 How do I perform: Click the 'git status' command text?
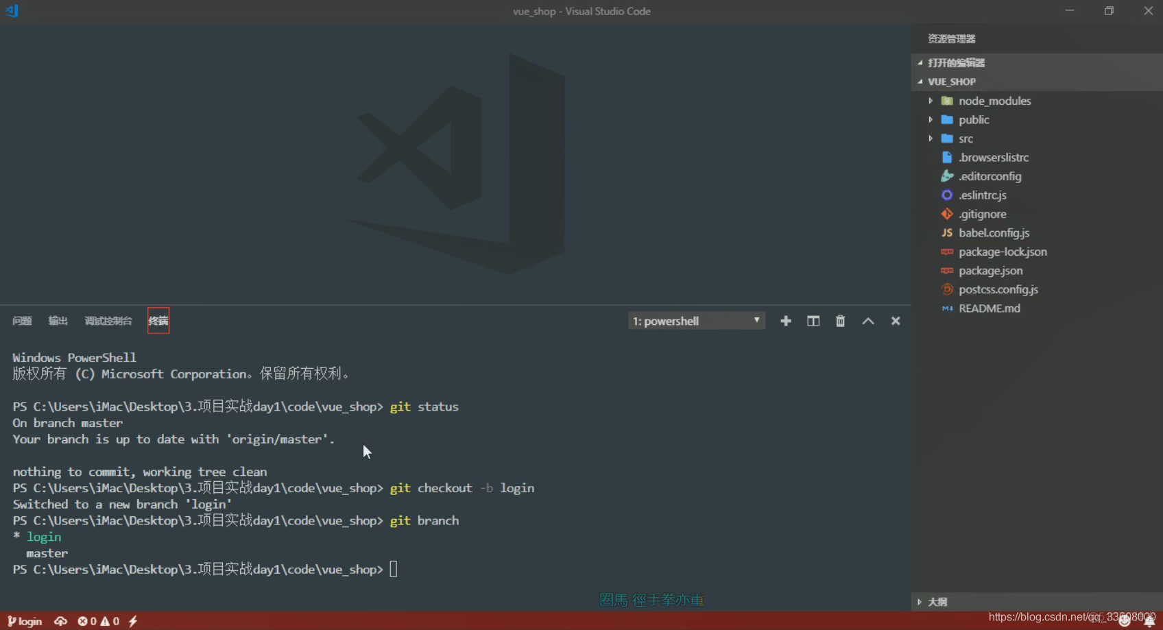click(424, 407)
